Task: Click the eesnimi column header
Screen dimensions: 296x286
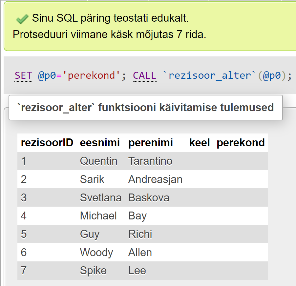Action: (100, 143)
